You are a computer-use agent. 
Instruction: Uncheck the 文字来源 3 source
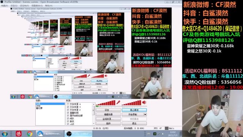click(68, 107)
